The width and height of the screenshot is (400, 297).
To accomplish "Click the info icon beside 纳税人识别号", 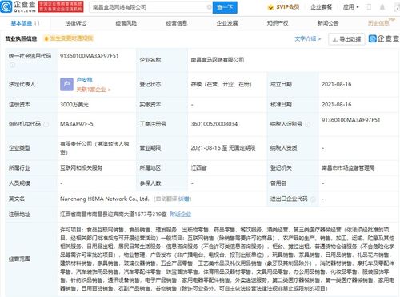I will tap(308, 124).
